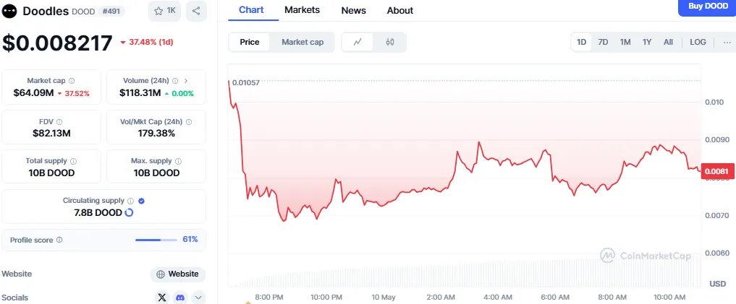The image size is (736, 304).
Task: Select the line chart type icon
Action: click(x=358, y=42)
